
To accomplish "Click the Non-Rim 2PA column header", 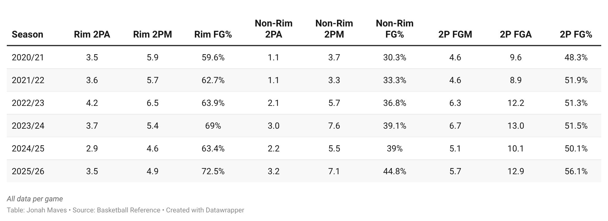I will click(273, 29).
